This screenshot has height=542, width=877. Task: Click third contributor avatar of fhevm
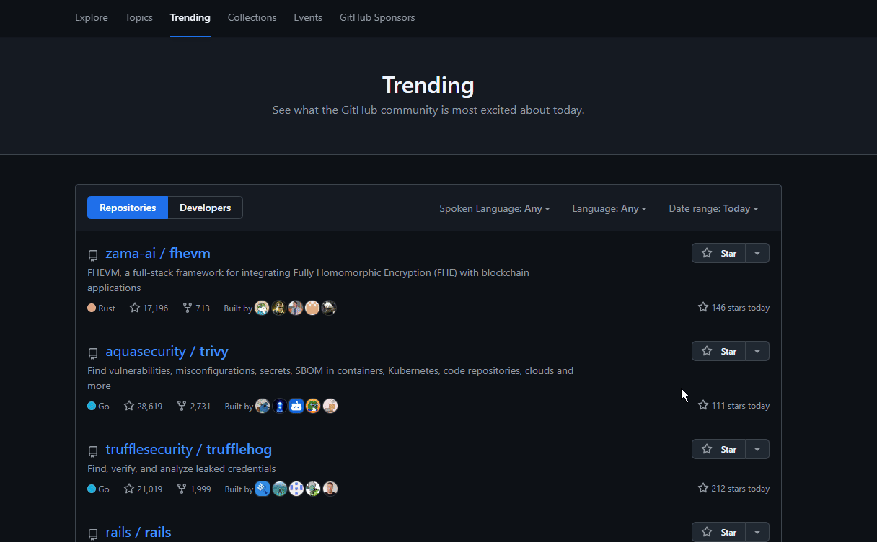[296, 308]
